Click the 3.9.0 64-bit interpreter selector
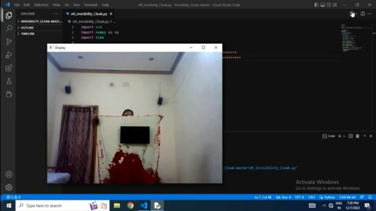This screenshot has height=211, width=376. (x=347, y=197)
